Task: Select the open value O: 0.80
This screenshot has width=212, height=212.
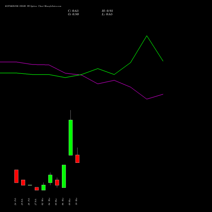Action: (73, 14)
